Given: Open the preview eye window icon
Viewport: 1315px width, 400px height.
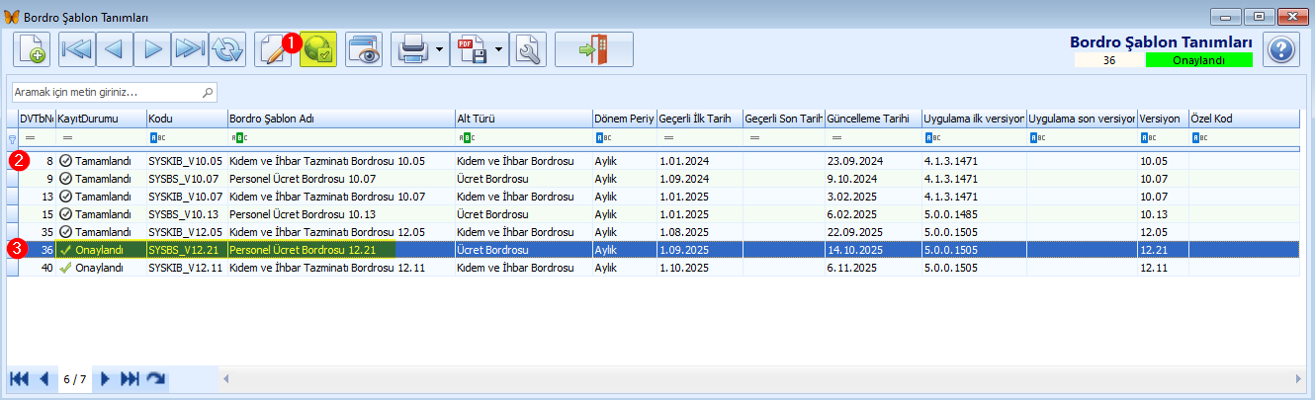Looking at the screenshot, I should 364,49.
